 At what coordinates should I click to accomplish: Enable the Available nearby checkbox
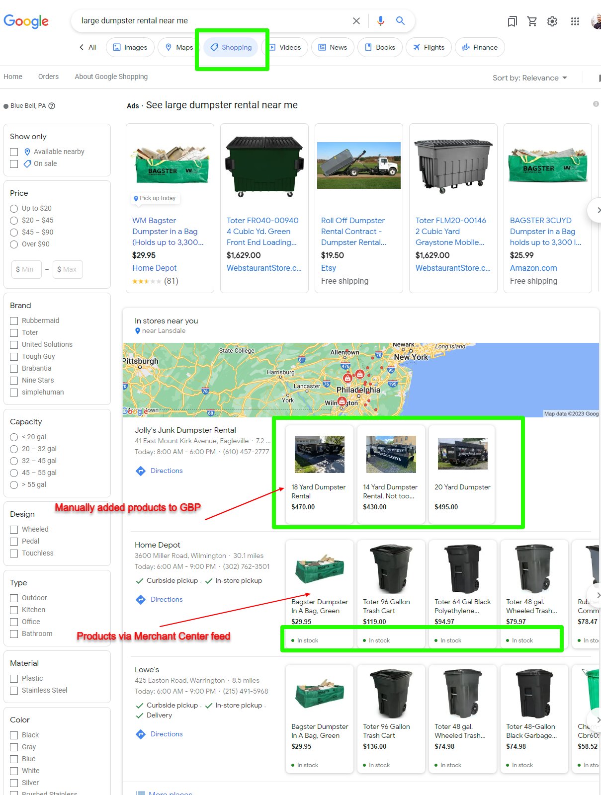tap(14, 152)
